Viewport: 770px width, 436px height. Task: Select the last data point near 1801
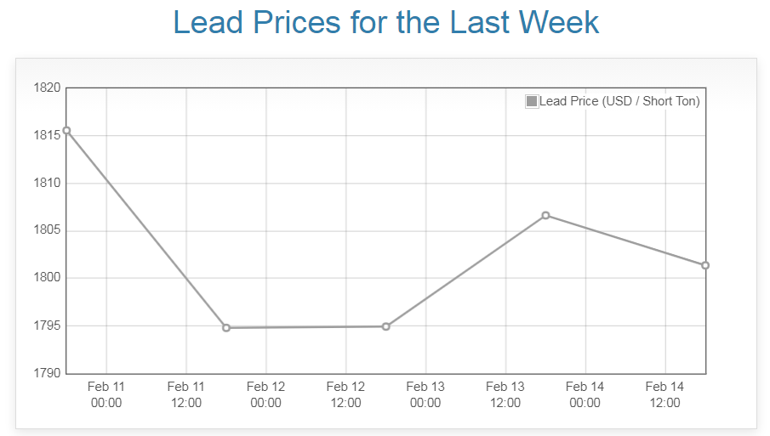click(705, 265)
